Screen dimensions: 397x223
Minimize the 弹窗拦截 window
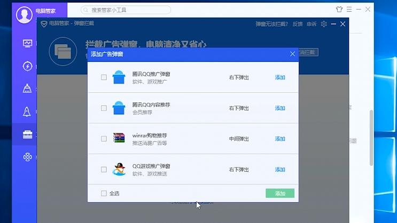pos(333,24)
